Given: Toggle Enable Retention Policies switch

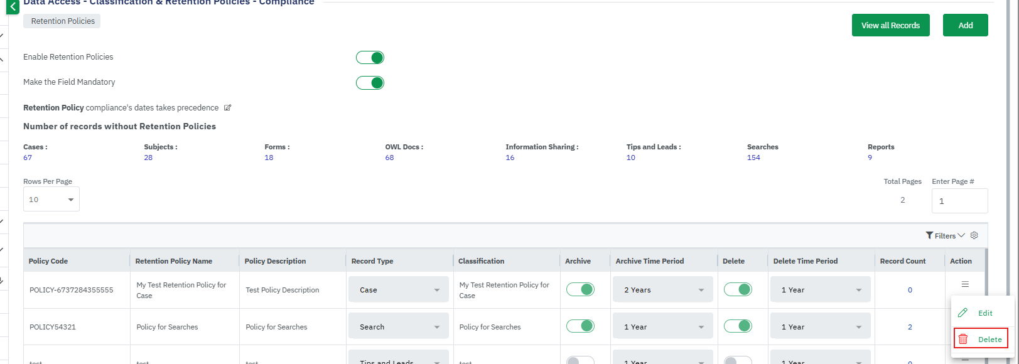Looking at the screenshot, I should tap(370, 58).
